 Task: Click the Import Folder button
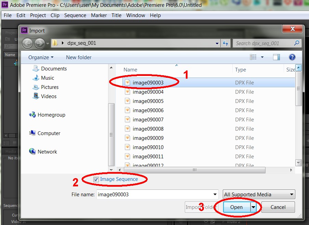click(202, 207)
